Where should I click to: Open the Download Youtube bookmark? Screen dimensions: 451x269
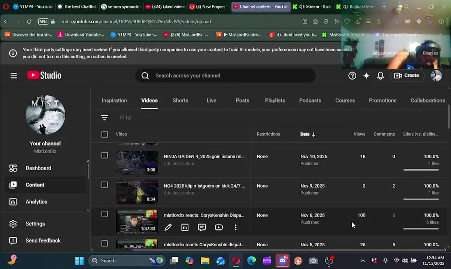(x=81, y=35)
